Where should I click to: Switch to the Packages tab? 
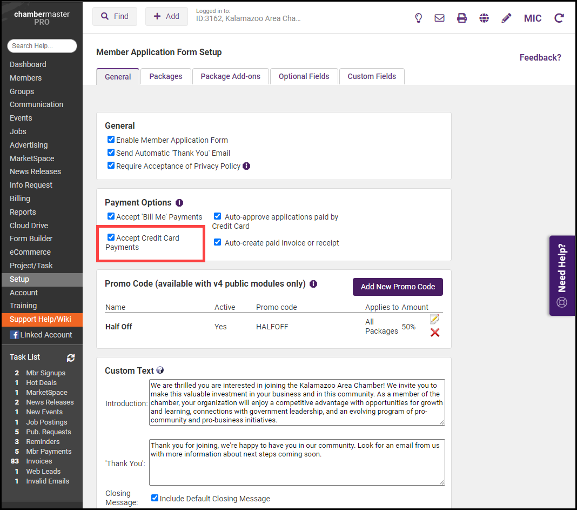point(165,76)
